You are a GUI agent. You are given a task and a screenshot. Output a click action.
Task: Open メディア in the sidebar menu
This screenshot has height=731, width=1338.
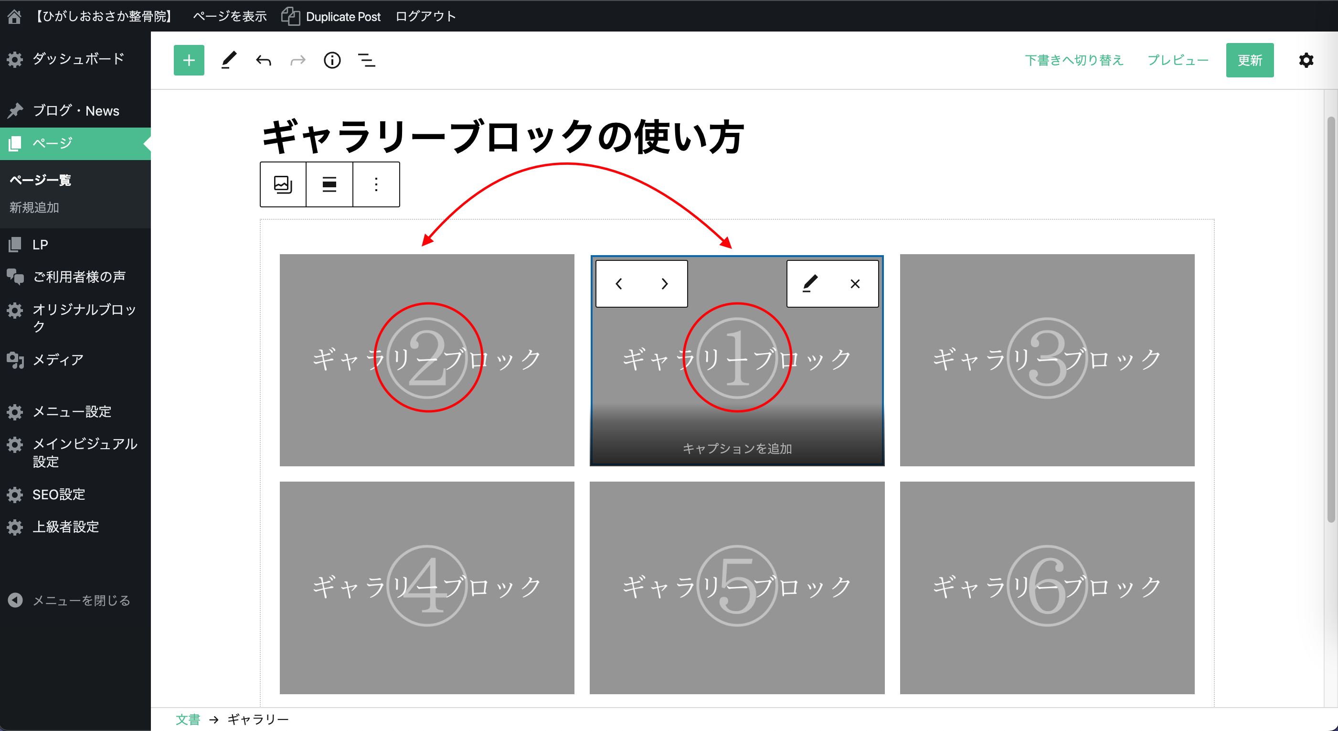[x=58, y=359]
